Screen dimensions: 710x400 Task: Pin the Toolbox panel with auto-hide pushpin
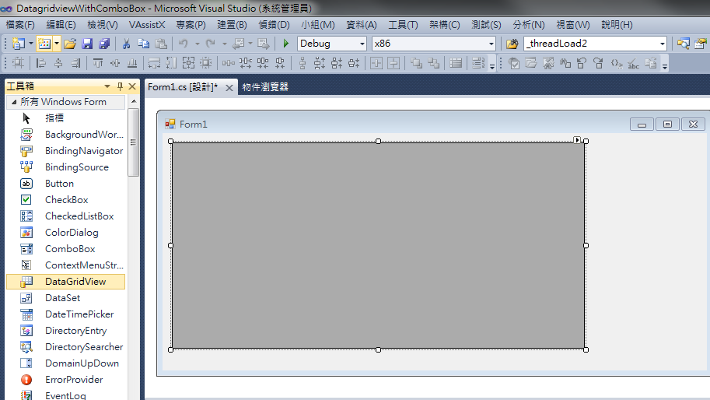coord(120,86)
